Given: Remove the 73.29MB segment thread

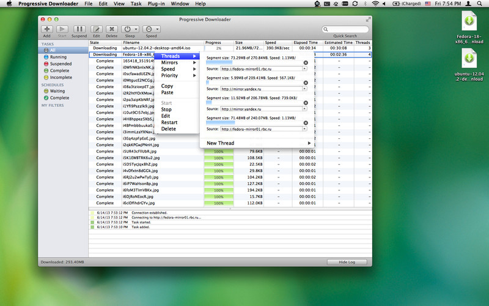Looking at the screenshot, I should 306,63.
